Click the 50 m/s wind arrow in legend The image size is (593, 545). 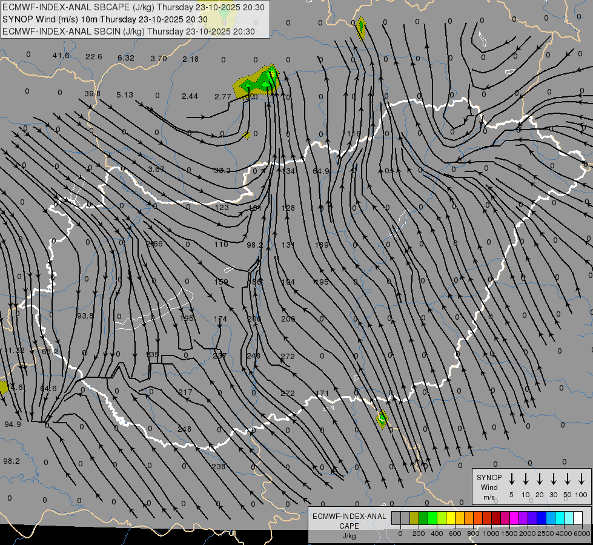coord(568,479)
